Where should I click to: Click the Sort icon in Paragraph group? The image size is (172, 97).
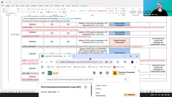(62, 9)
